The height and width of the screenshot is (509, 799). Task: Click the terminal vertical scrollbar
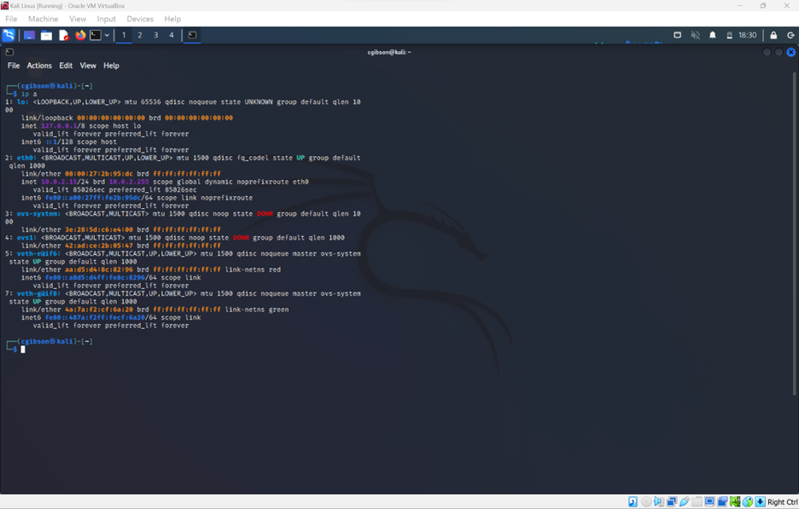(x=794, y=234)
